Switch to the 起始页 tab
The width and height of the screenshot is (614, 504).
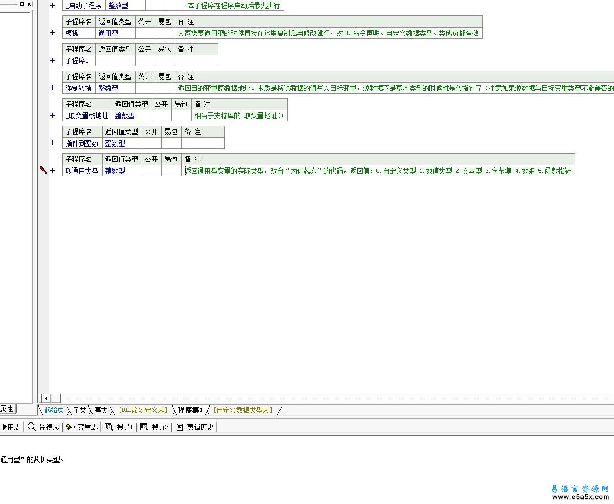[54, 410]
